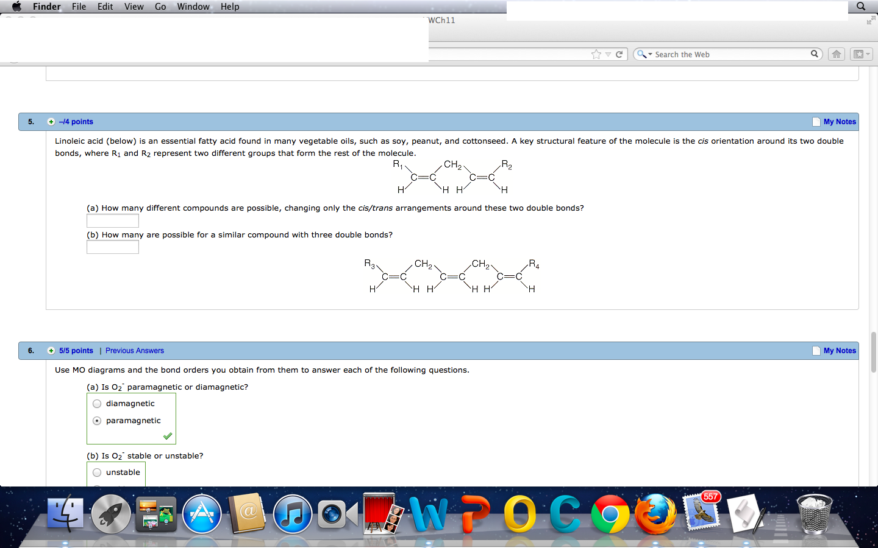Open the Window menu in the menu bar
The image size is (878, 548).
[193, 7]
